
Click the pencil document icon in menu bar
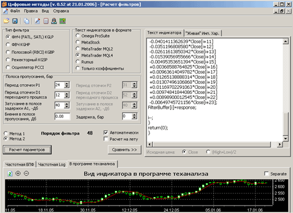click(6, 11)
